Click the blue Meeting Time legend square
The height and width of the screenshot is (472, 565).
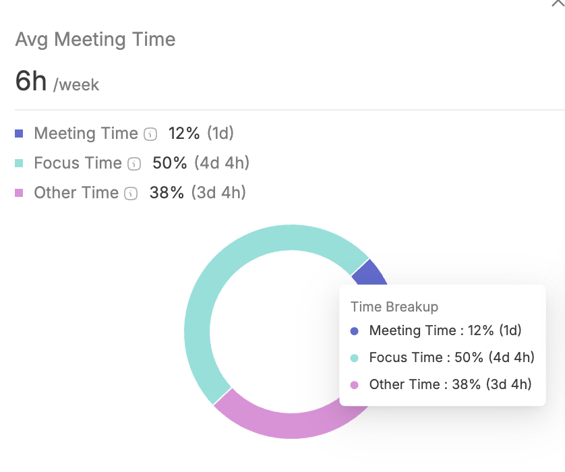point(19,134)
